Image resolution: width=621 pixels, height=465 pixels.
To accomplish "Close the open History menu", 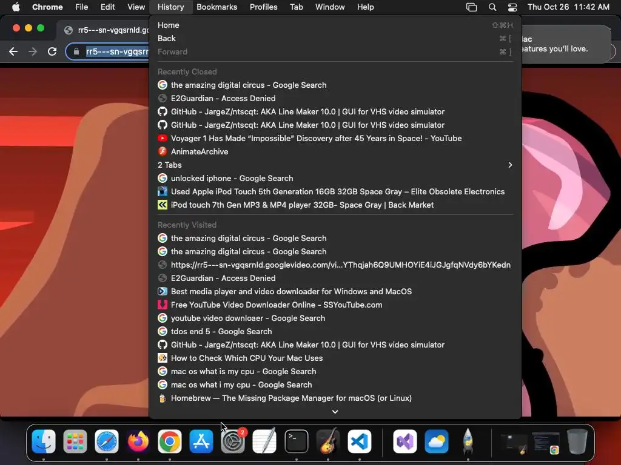I will click(170, 7).
